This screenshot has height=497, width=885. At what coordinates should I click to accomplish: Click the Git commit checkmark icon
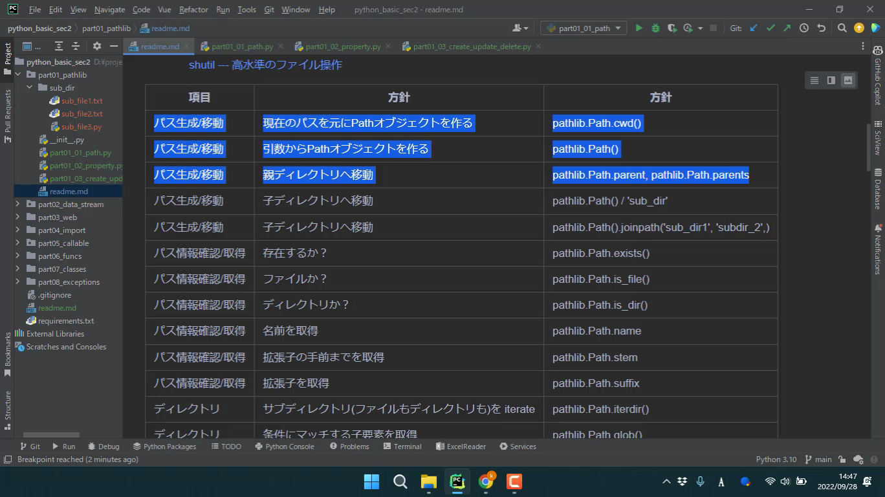(770, 28)
